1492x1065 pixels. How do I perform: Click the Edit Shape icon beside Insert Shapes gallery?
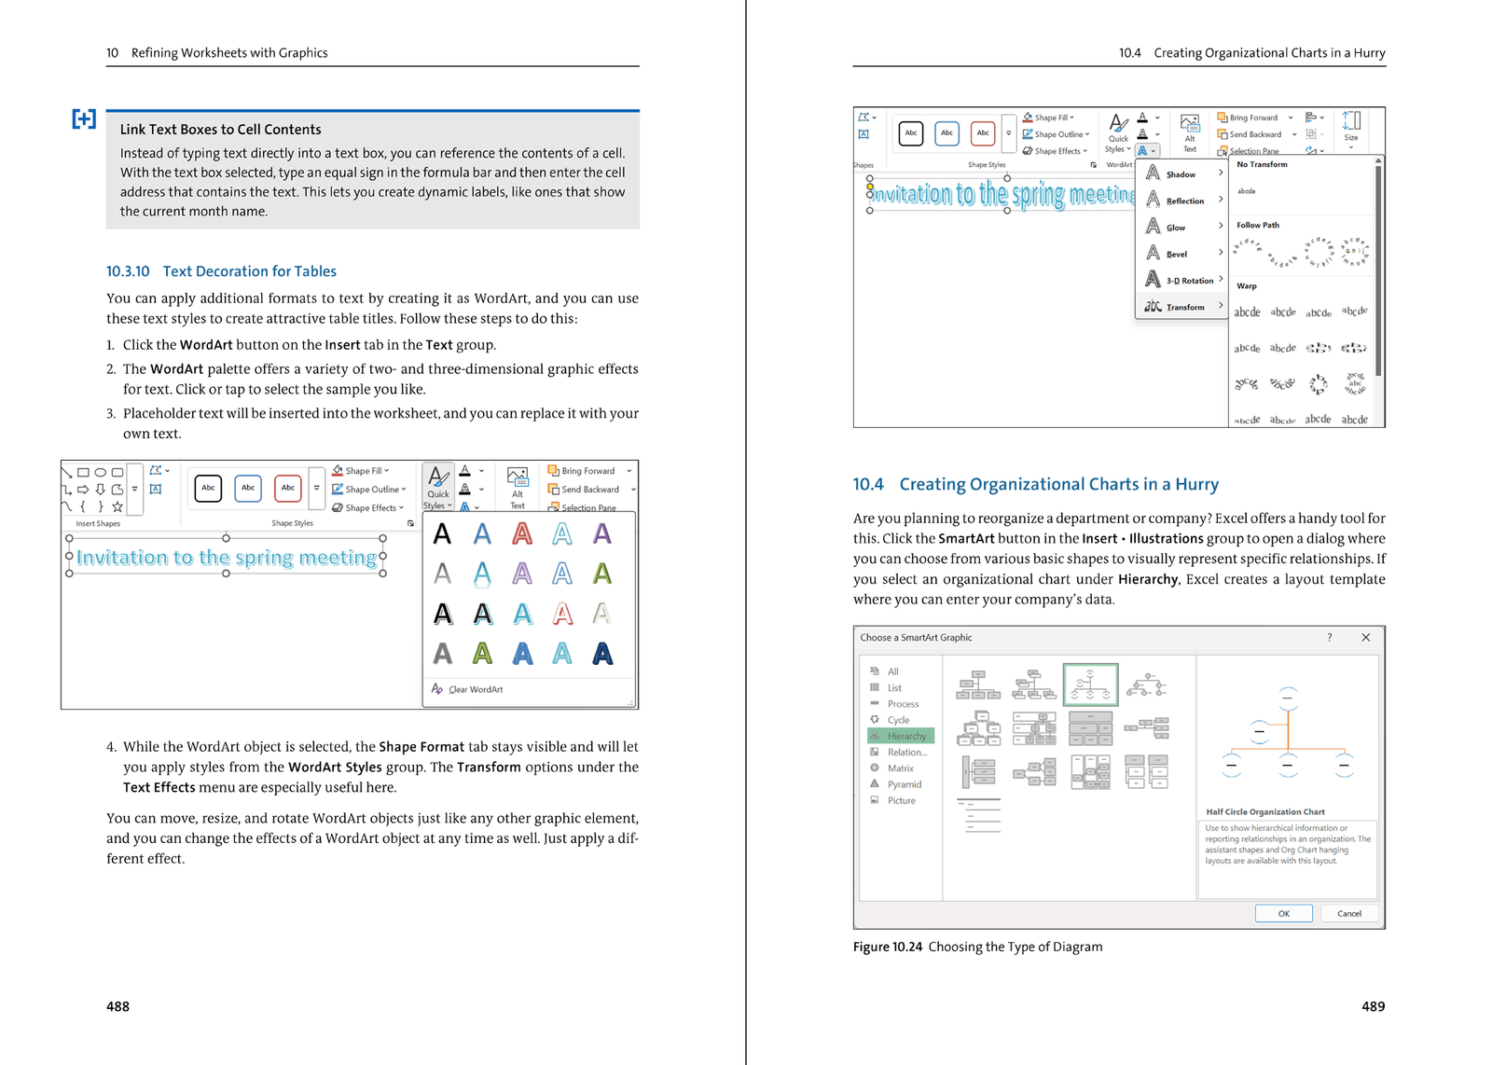pos(159,471)
